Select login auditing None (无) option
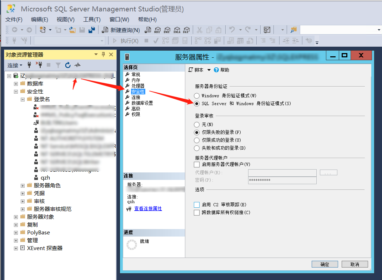382x280 pixels. [197, 125]
